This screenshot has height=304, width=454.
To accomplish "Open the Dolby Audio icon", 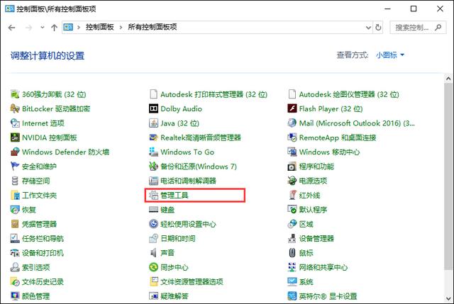I will click(x=153, y=108).
